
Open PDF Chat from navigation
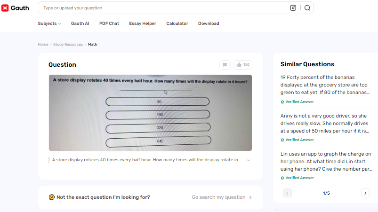[x=109, y=24]
